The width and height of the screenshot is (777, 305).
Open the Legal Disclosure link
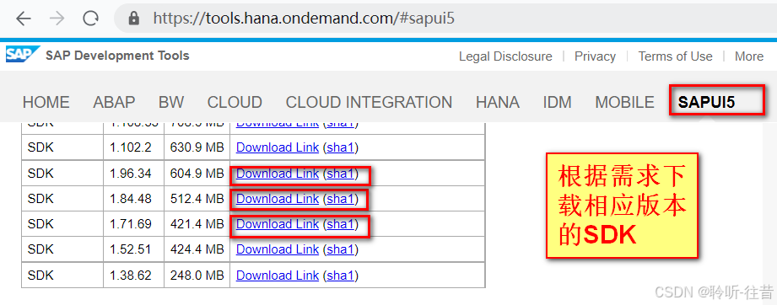tap(505, 56)
